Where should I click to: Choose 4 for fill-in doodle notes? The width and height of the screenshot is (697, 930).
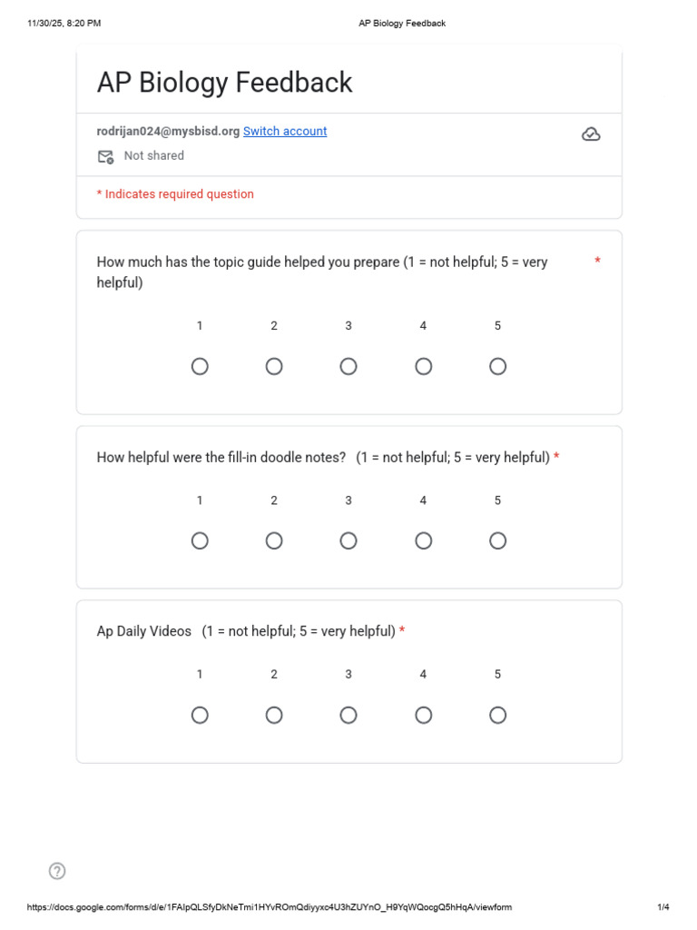423,540
